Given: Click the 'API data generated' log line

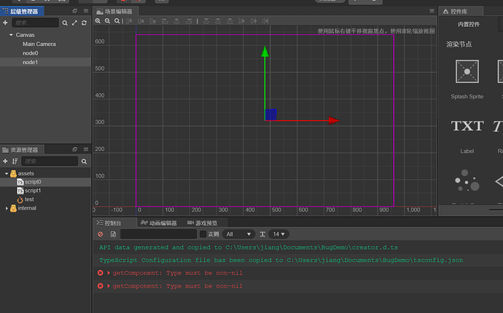Looking at the screenshot, I should pyautogui.click(x=249, y=247).
